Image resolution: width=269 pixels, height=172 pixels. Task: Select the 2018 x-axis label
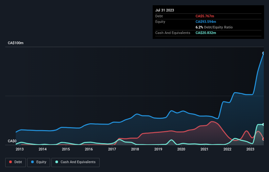coord(135,149)
